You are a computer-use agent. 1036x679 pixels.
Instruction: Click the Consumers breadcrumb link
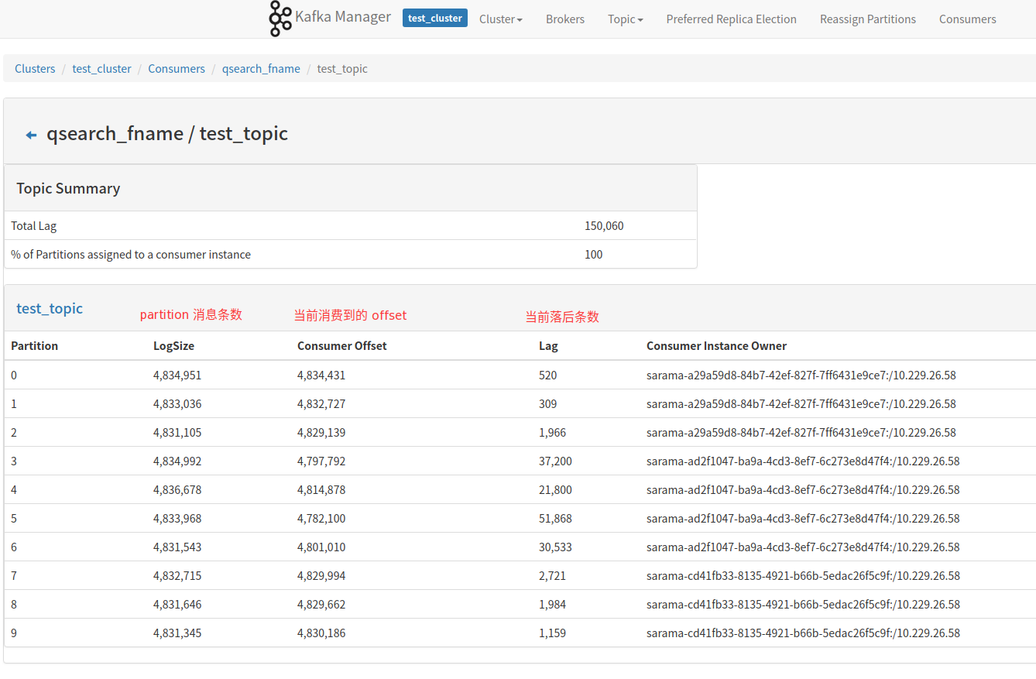(x=177, y=69)
